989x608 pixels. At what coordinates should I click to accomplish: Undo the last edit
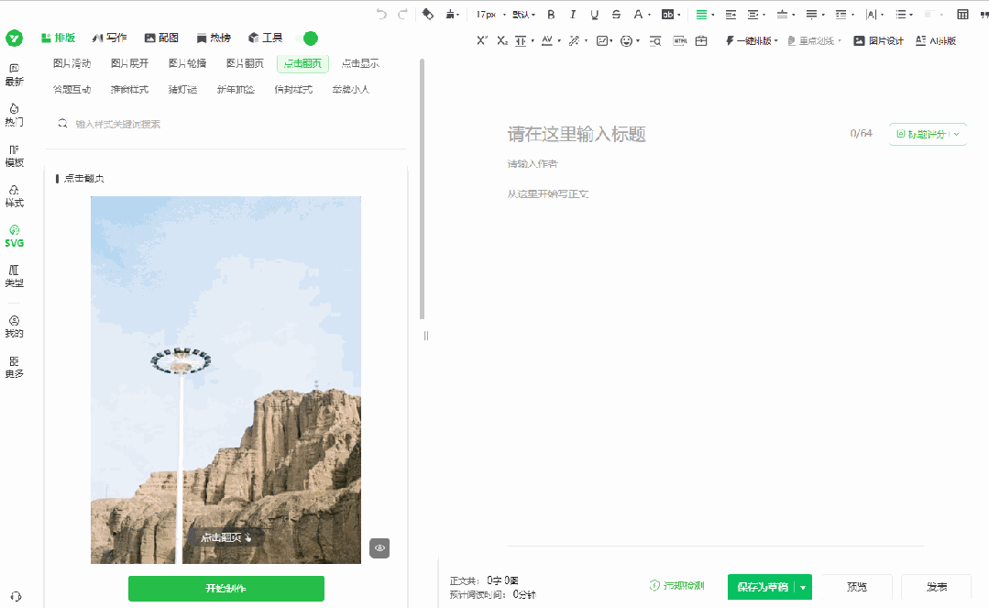[x=381, y=14]
